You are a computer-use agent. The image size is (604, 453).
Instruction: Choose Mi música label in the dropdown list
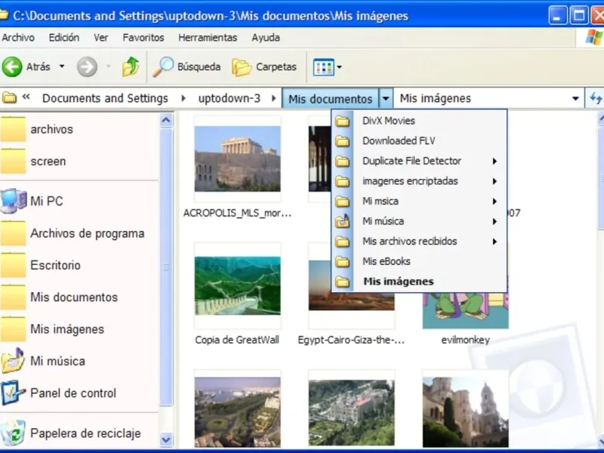(x=384, y=221)
